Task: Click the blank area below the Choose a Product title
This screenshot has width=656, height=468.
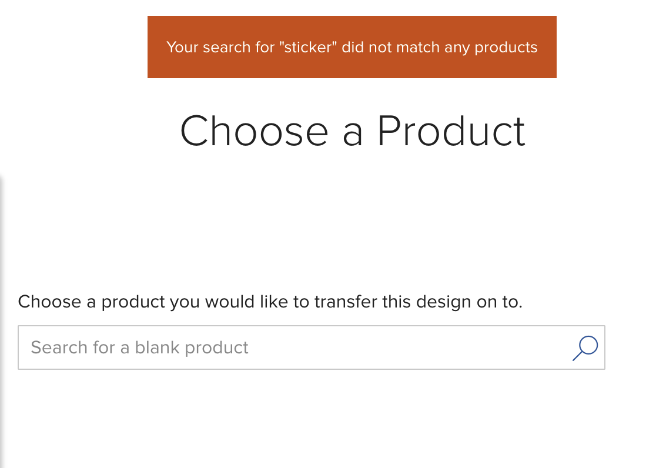Action: point(352,218)
